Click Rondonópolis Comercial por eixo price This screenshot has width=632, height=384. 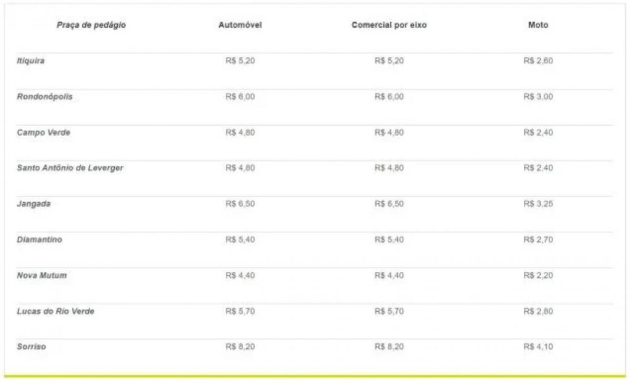389,97
